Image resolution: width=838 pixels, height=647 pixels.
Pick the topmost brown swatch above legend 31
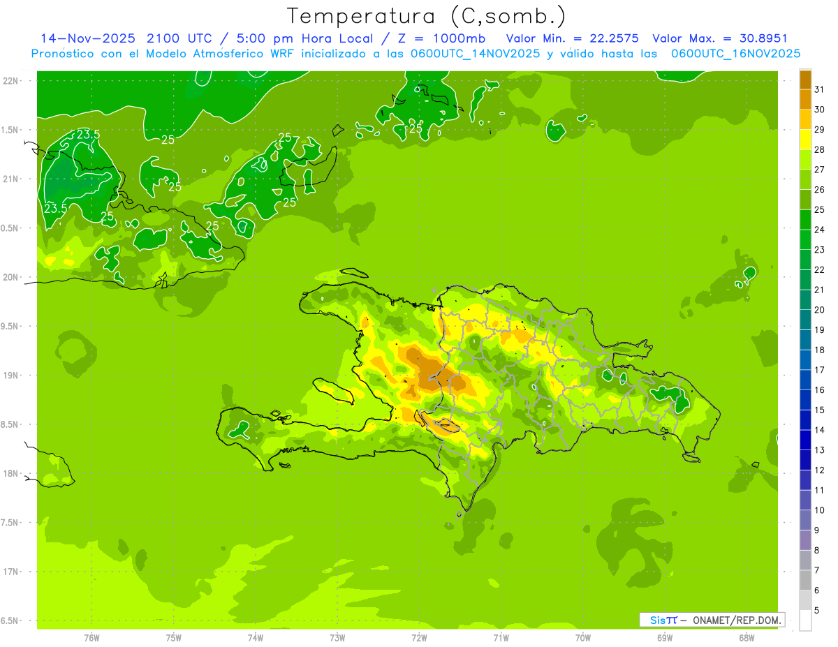pos(805,80)
